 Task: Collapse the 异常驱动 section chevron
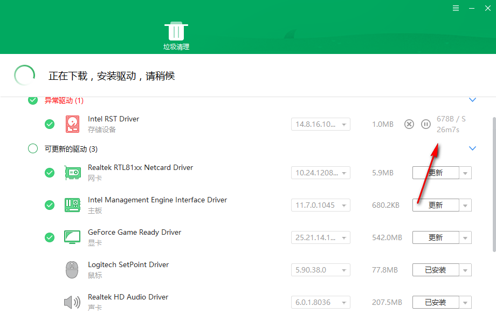(x=472, y=100)
